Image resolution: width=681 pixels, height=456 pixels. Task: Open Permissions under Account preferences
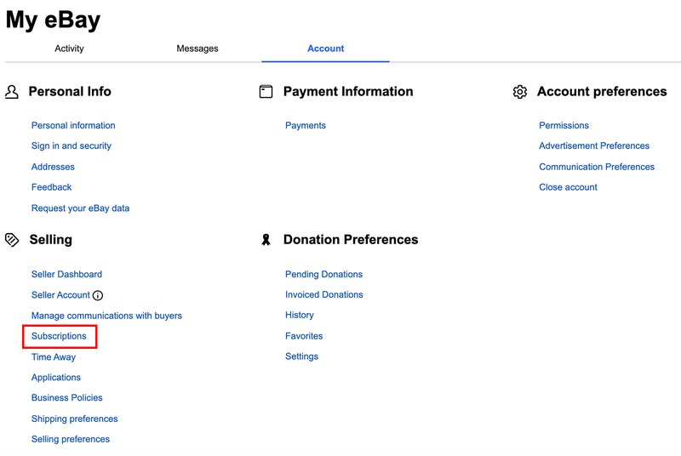[x=564, y=125]
